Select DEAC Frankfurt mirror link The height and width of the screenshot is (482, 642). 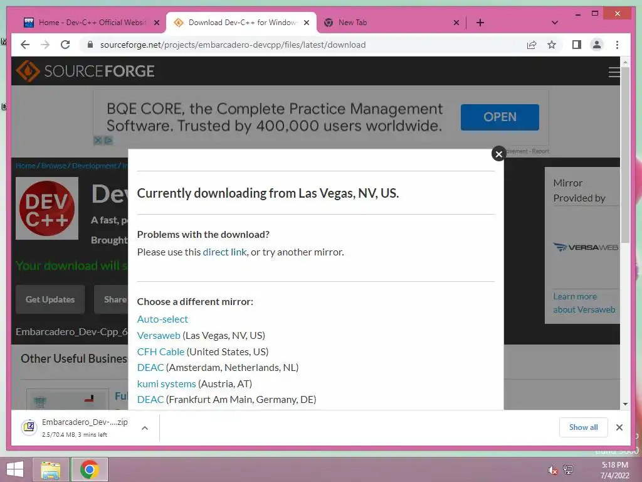click(x=150, y=399)
